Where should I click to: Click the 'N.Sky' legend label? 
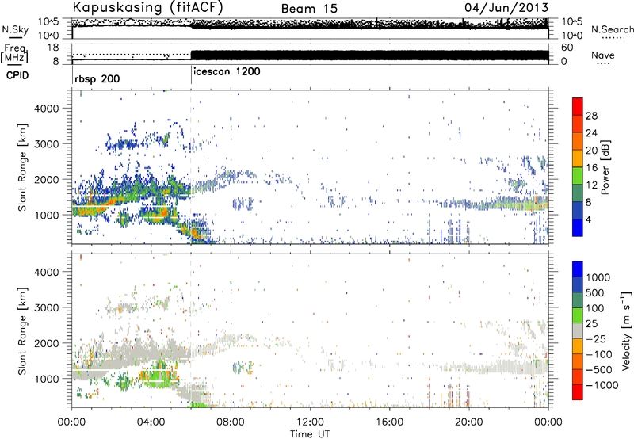15,29
